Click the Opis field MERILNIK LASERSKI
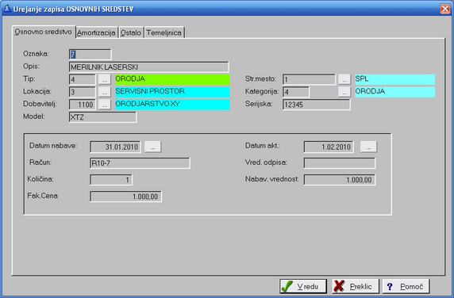 [x=149, y=67]
